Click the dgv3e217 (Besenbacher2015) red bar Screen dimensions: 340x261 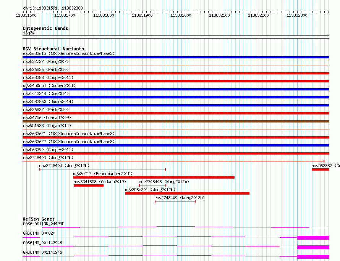click(x=154, y=177)
